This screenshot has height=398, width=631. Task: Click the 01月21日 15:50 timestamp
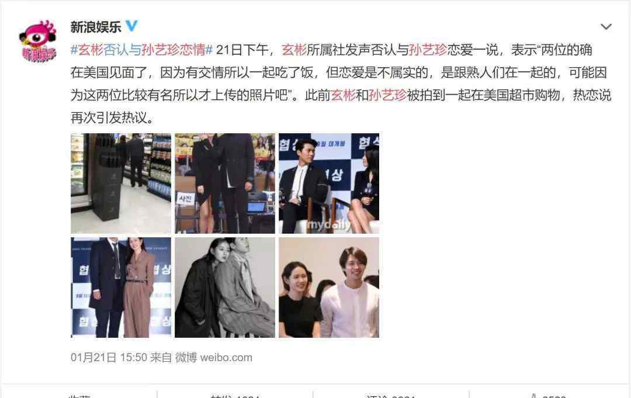(x=109, y=357)
